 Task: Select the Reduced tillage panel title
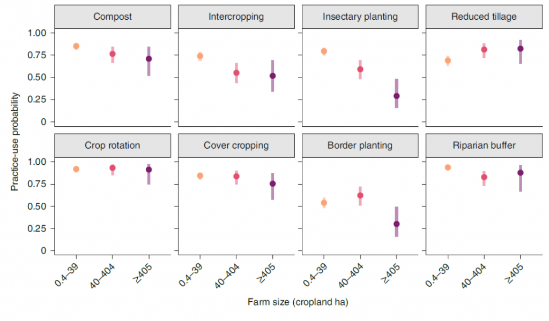484,17
